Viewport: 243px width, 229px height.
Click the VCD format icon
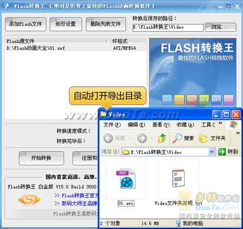(167, 100)
